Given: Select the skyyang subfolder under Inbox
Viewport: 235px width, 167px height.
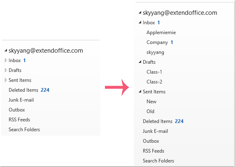Looking at the screenshot, I should pyautogui.click(x=155, y=52).
